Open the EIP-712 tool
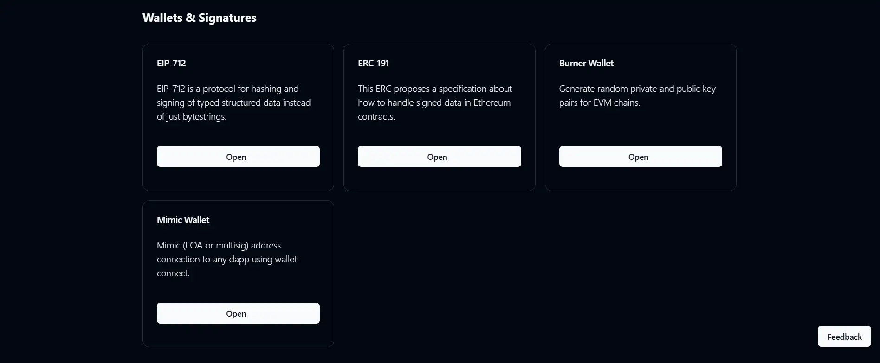The height and width of the screenshot is (363, 880). pos(238,157)
